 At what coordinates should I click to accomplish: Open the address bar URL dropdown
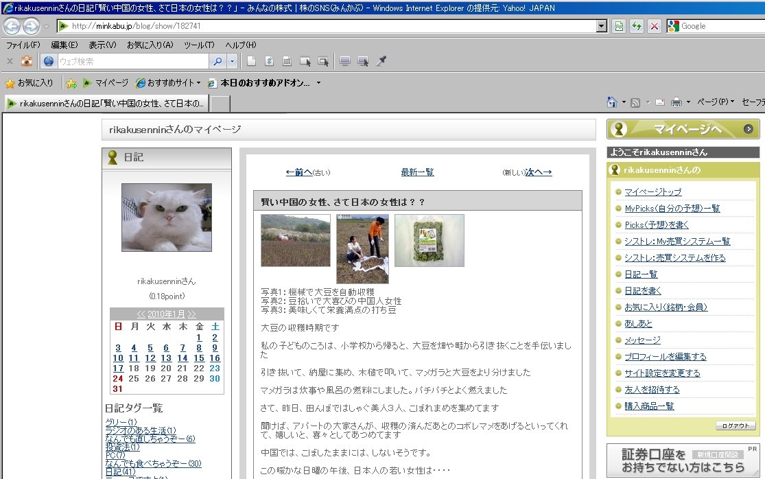pyautogui.click(x=602, y=26)
